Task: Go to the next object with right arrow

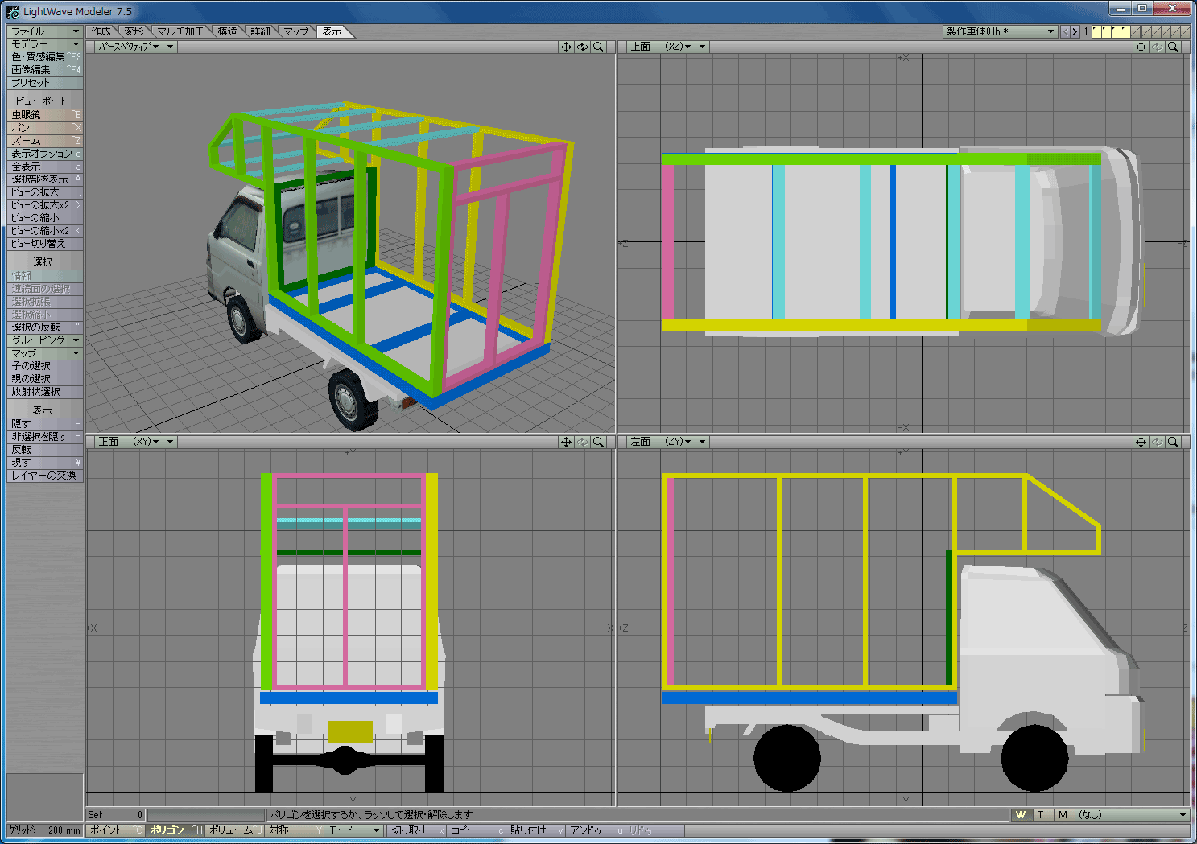Action: tap(1075, 32)
